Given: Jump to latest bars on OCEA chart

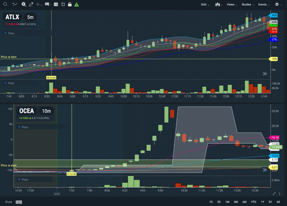Looking at the screenshot, I should [265, 170].
